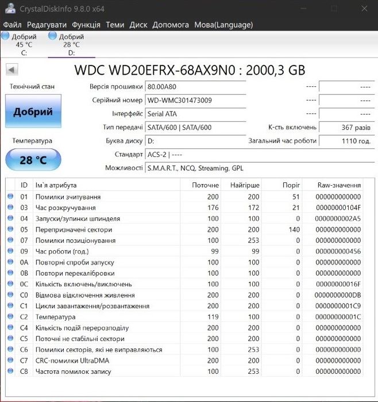
Task: Open the Функція menu
Action: click(x=86, y=25)
